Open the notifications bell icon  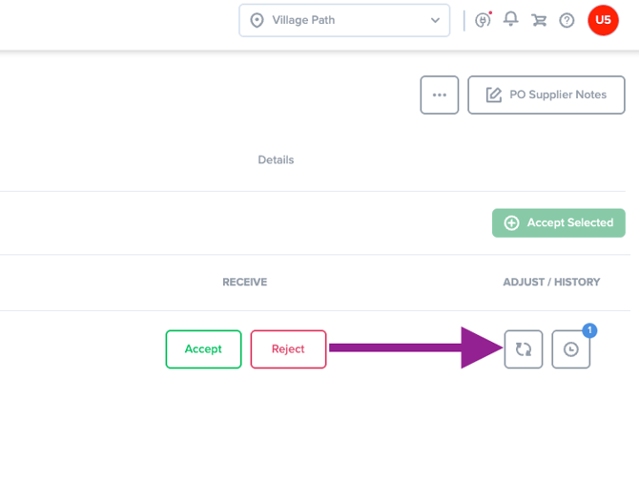(x=510, y=19)
